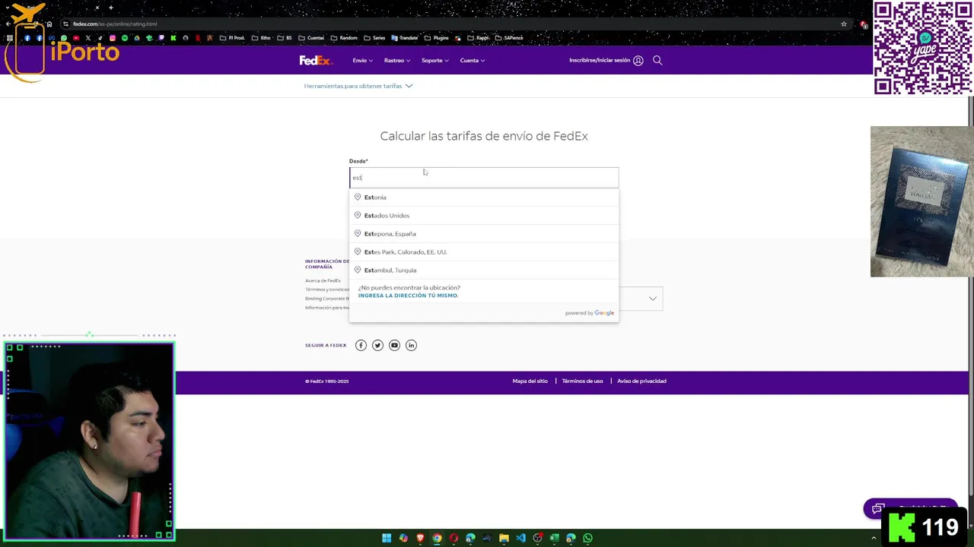The height and width of the screenshot is (547, 974).
Task: Go to browser home page icon
Action: coord(49,24)
